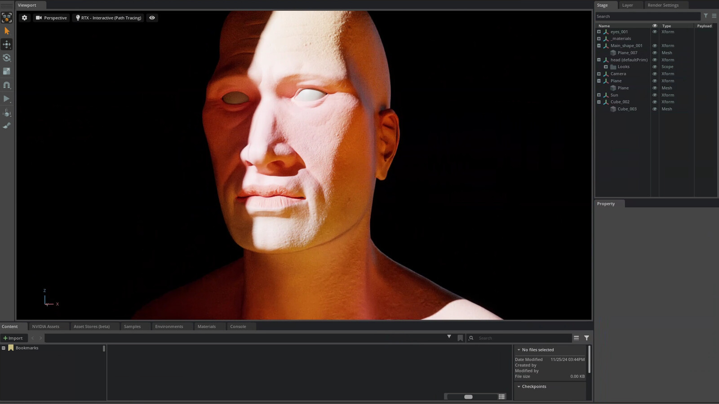Viewport: 719px width, 404px height.
Task: Click the Import button
Action: pyautogui.click(x=13, y=338)
